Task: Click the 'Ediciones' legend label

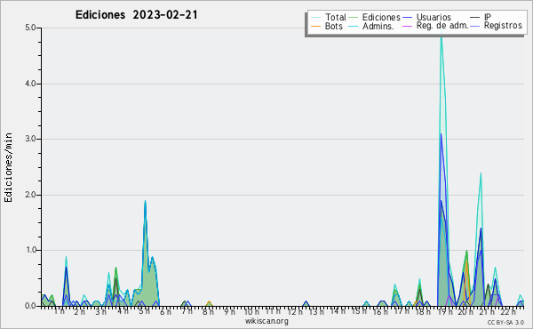Action: [x=381, y=17]
